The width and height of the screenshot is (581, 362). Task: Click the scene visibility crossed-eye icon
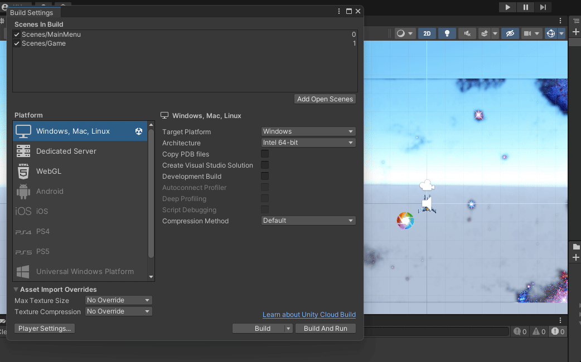[x=509, y=33]
